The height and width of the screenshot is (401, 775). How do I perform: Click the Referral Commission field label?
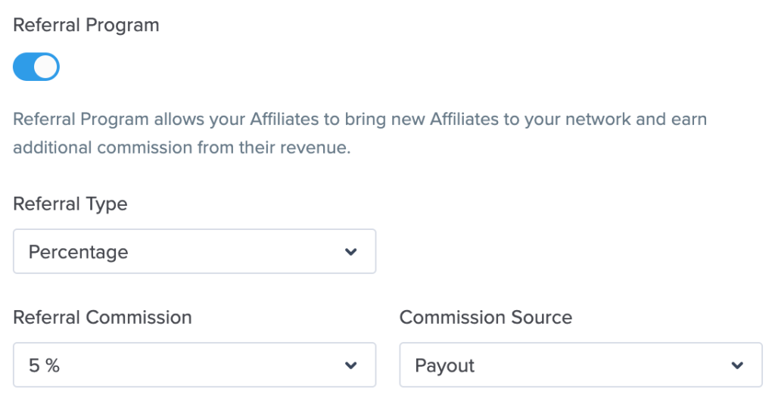(102, 317)
